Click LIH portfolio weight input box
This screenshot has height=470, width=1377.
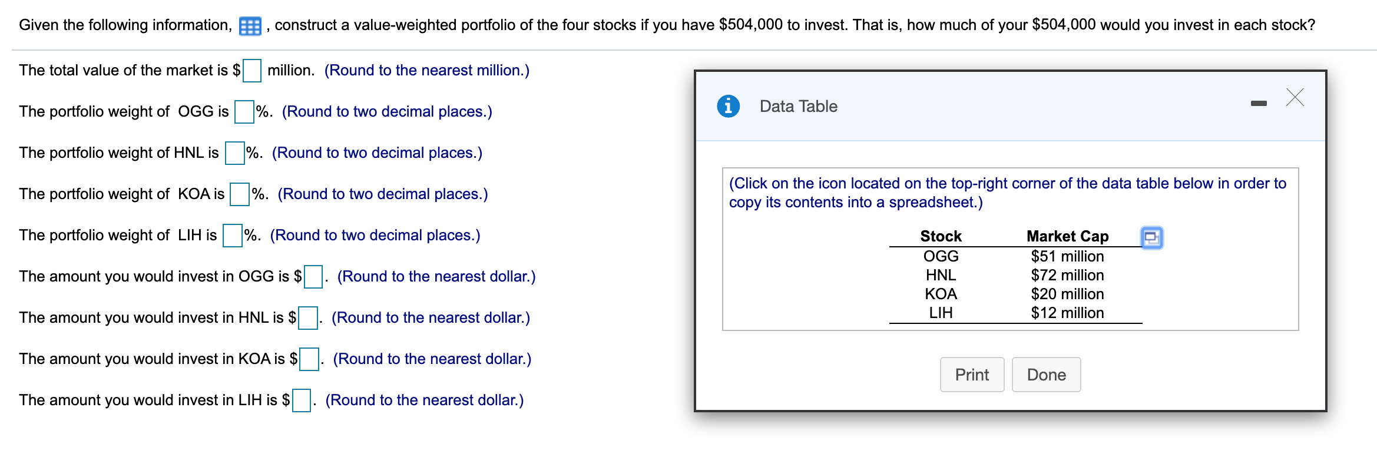pyautogui.click(x=232, y=236)
